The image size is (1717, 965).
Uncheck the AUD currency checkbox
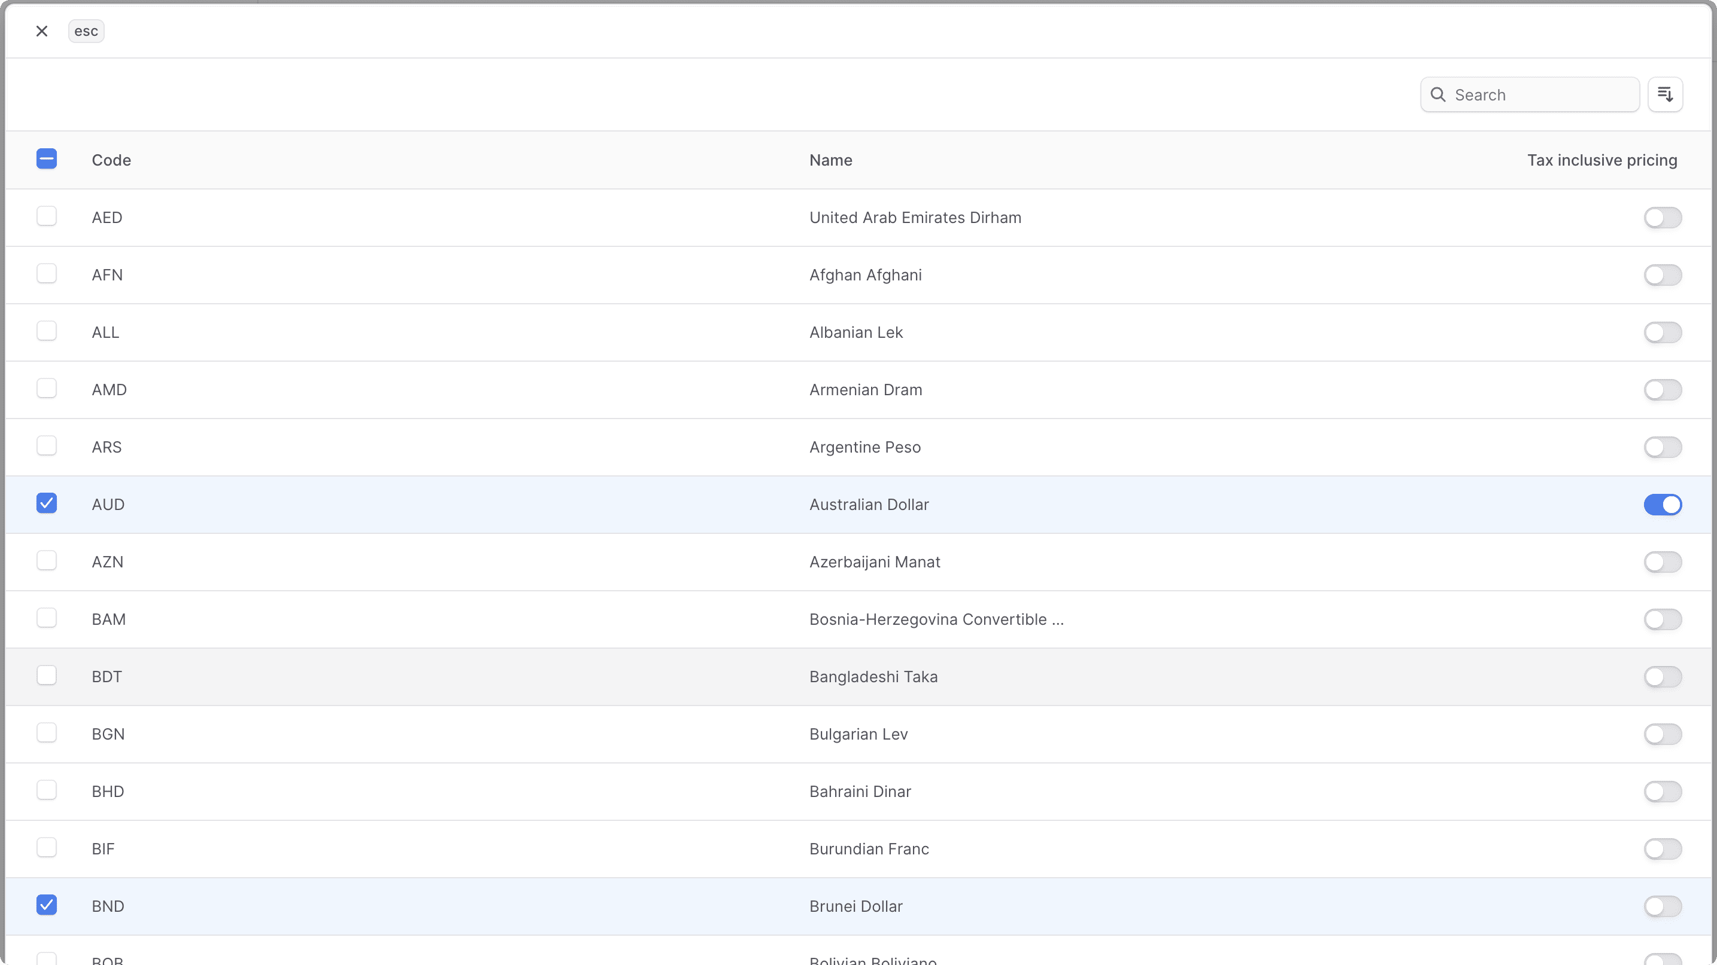click(x=47, y=503)
